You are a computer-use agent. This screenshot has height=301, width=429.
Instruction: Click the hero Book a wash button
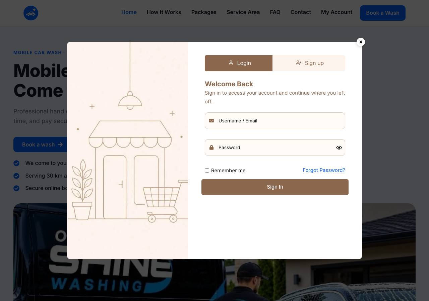click(40, 144)
